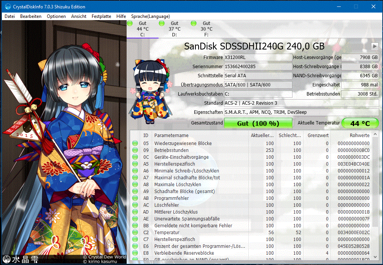
Task: Click status icon of Temperatur row C2
Action: point(135,233)
